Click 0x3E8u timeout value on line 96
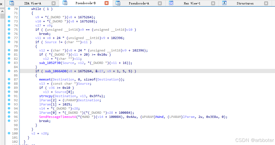The image size is (275, 145). click(x=212, y=117)
